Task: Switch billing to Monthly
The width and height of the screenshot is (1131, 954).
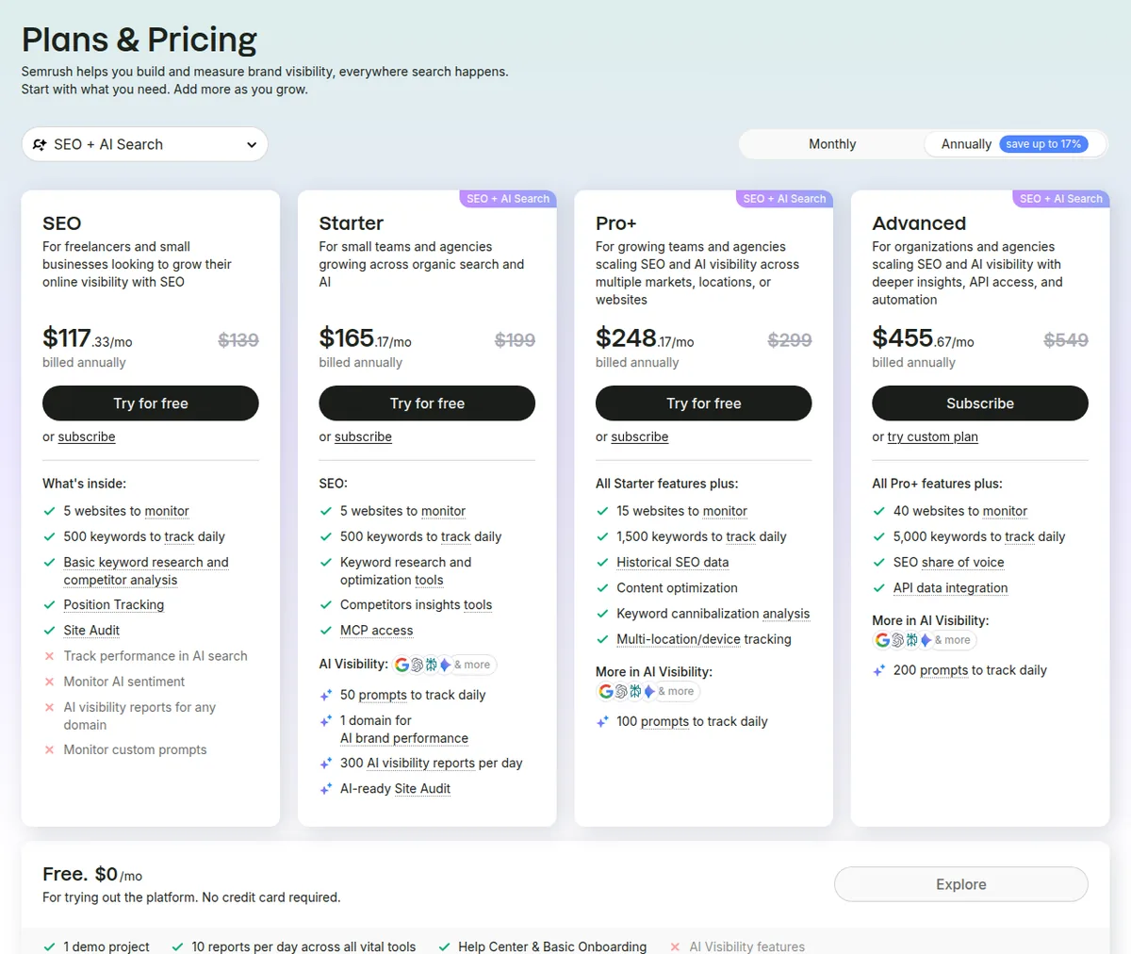Action: coord(832,144)
